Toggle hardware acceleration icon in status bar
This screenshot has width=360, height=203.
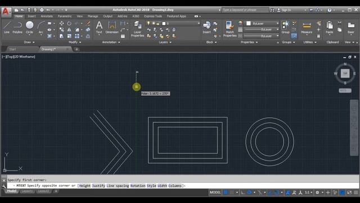click(343, 192)
